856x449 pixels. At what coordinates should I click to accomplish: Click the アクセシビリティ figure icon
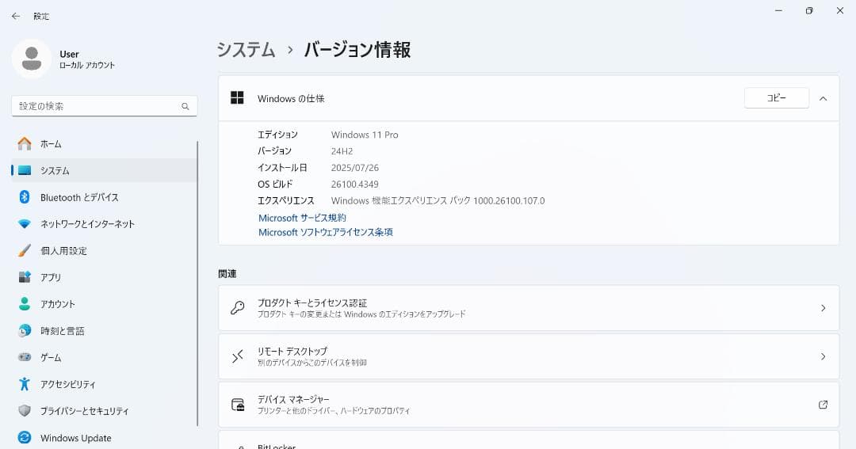(x=25, y=384)
